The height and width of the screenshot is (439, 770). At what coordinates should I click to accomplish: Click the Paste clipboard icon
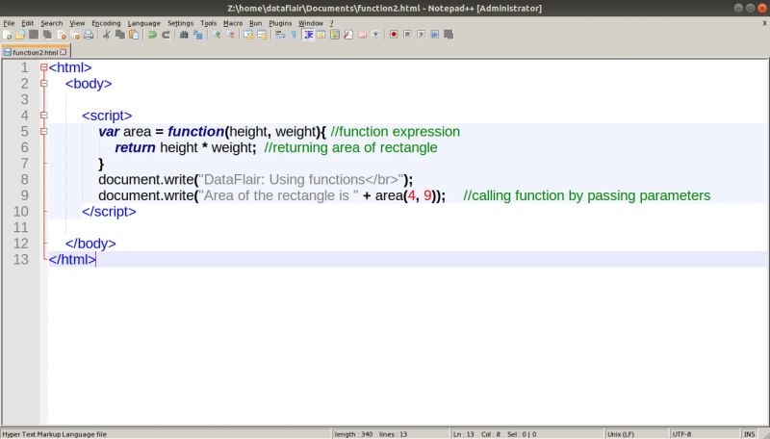pyautogui.click(x=134, y=35)
